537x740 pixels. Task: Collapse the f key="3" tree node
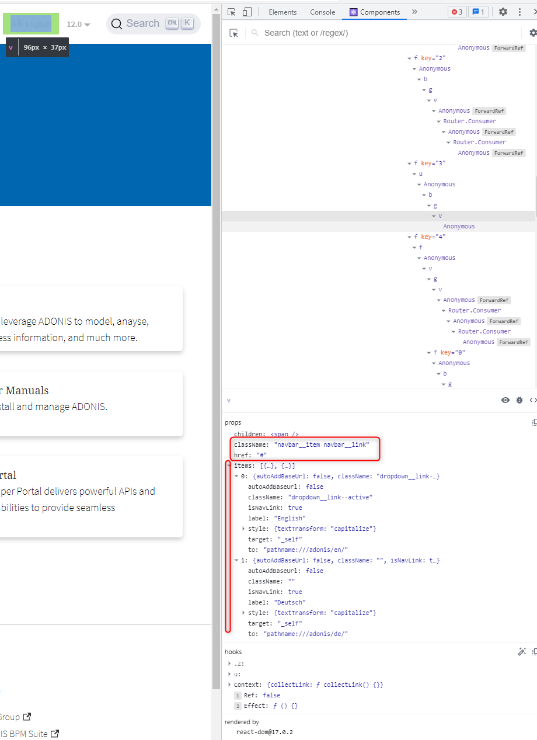click(x=410, y=163)
